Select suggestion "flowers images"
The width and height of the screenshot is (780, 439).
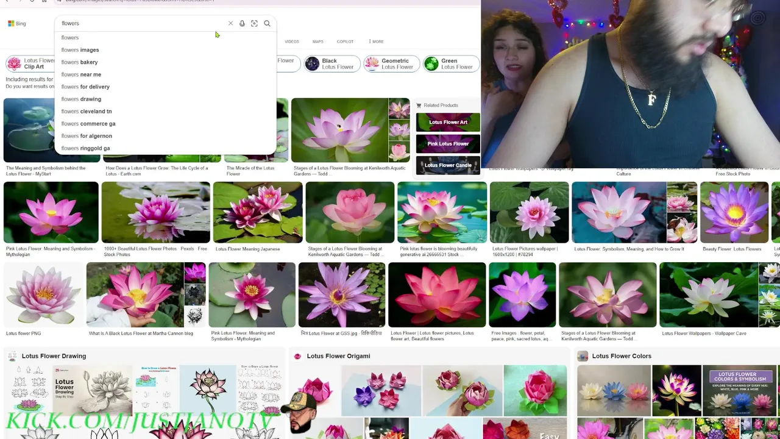(x=165, y=50)
